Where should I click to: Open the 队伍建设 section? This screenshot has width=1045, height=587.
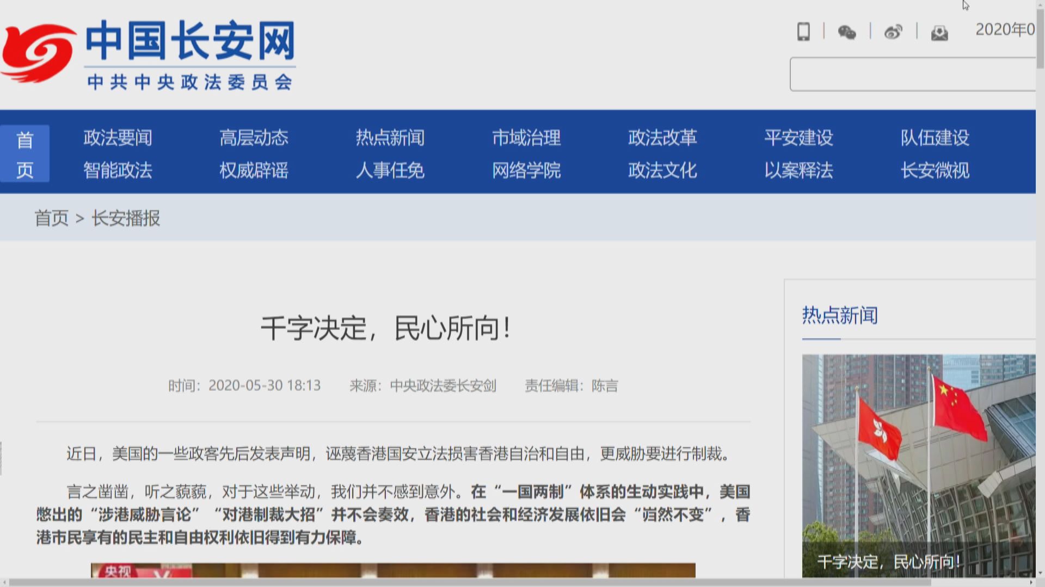pos(935,139)
